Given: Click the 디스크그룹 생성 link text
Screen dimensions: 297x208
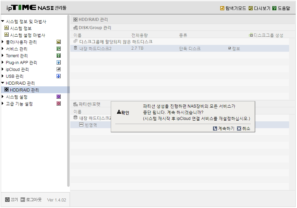Looking at the screenshot, I should coord(269,35).
